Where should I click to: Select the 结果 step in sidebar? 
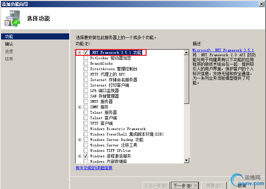[9, 59]
